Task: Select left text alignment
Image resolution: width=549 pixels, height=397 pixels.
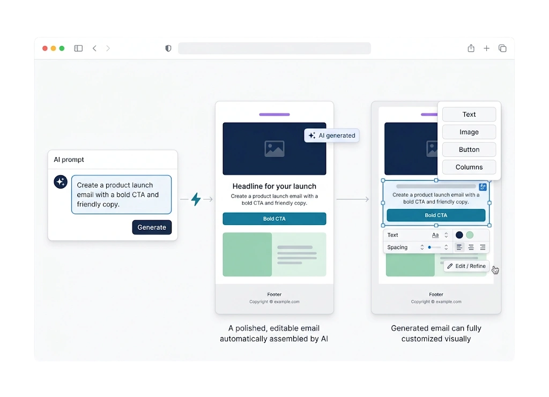Action: click(x=459, y=248)
